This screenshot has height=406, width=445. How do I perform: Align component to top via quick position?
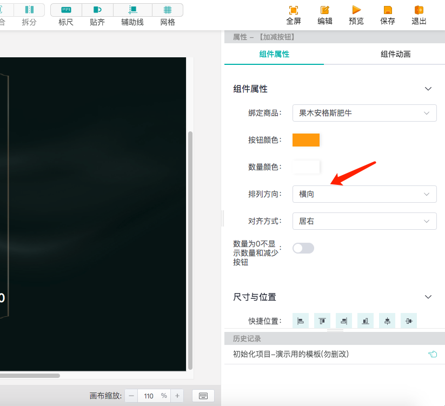pyautogui.click(x=322, y=321)
